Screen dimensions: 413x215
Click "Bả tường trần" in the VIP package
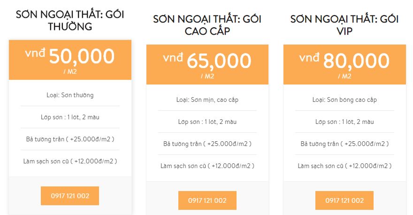[x=344, y=144]
